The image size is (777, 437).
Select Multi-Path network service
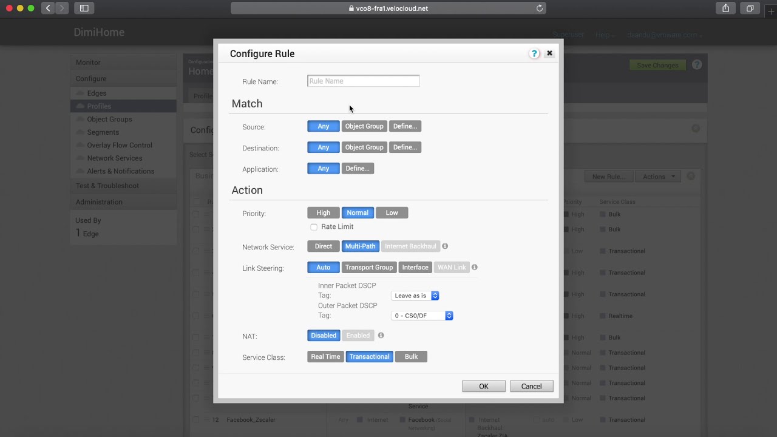(x=361, y=246)
